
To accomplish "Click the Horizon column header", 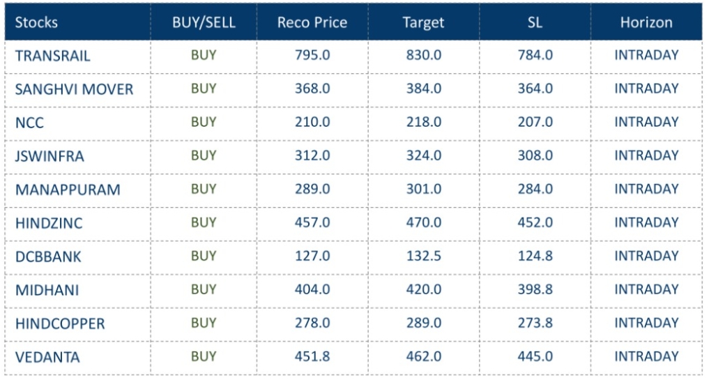I will coord(646,22).
